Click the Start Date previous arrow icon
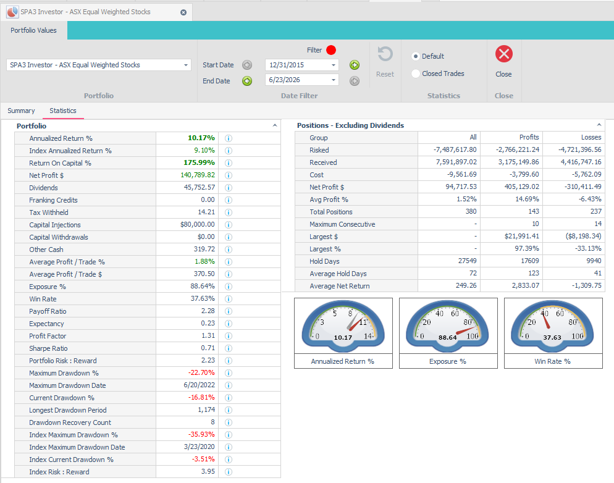This screenshot has width=614, height=483. 247,65
